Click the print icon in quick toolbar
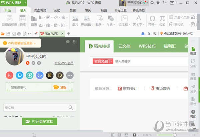Viewport: 200px width, 137px height. coord(19,34)
